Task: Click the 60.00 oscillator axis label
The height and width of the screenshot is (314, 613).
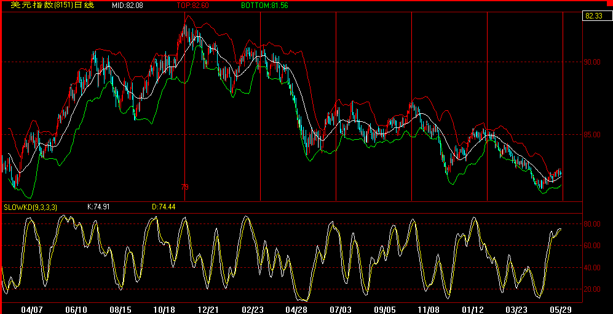Action: coord(593,246)
